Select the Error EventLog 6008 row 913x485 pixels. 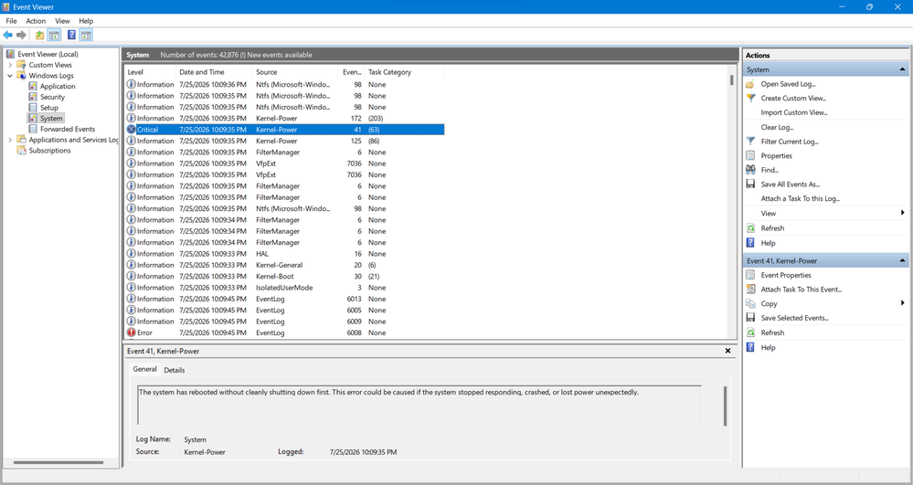pyautogui.click(x=285, y=333)
